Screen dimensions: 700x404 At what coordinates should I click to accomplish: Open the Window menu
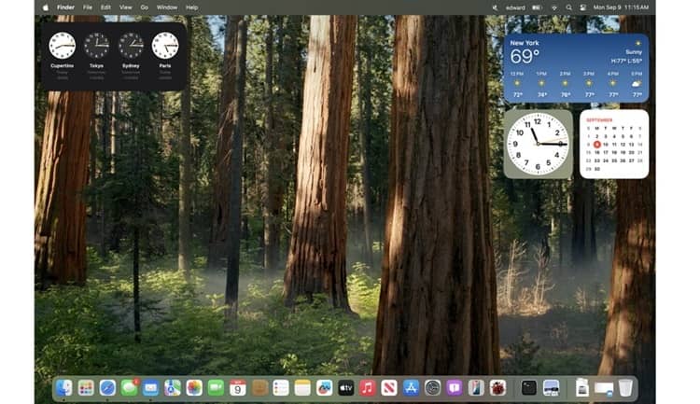coord(167,7)
